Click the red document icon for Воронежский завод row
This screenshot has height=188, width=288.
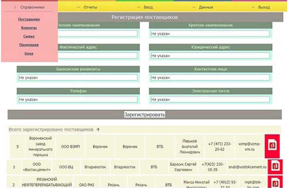tap(272, 146)
